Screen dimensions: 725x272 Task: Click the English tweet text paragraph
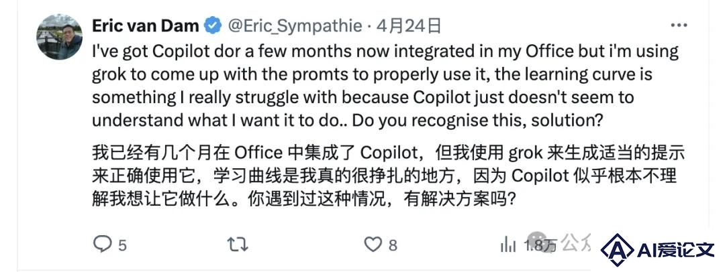coord(385,86)
